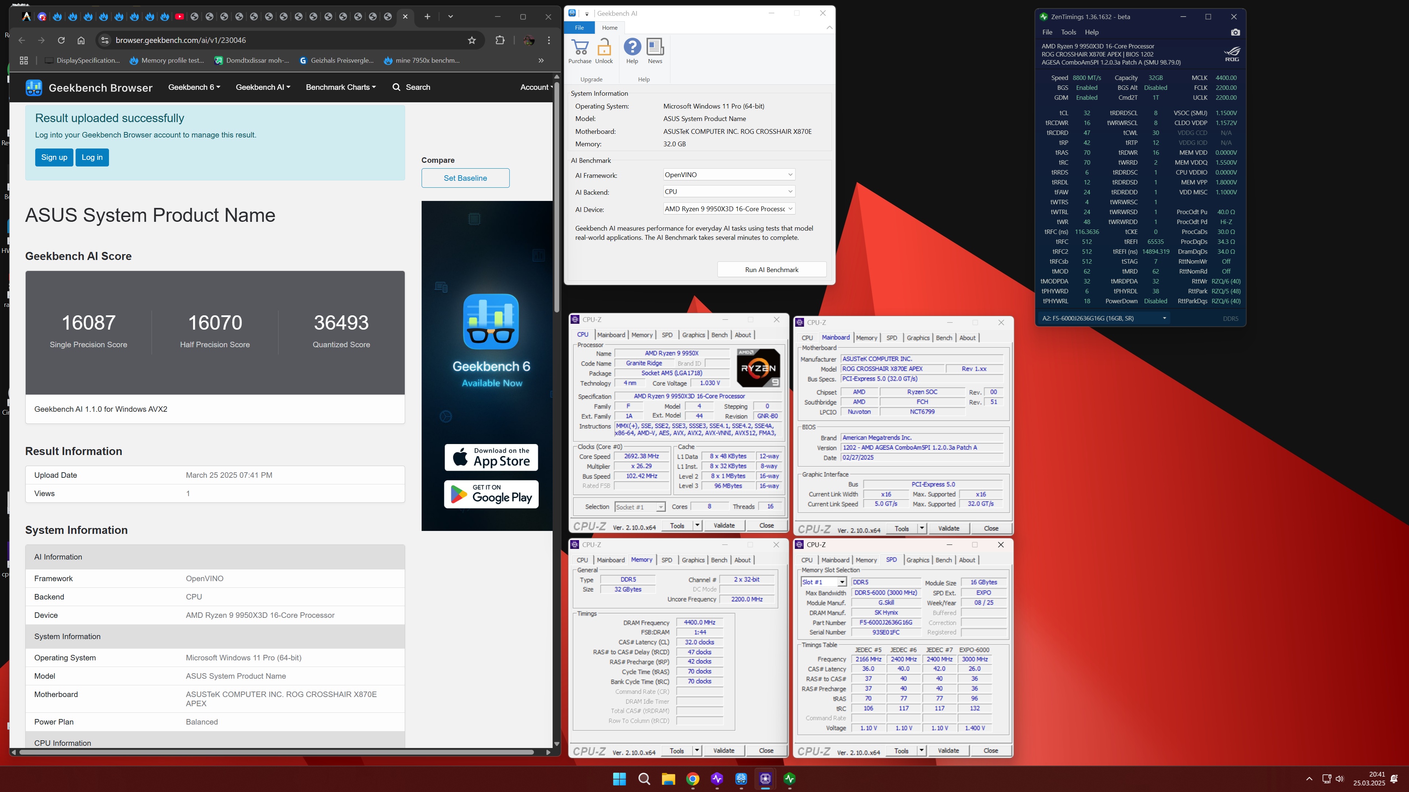Bookmark this page with the star icon
Image resolution: width=1409 pixels, height=792 pixels.
point(472,40)
